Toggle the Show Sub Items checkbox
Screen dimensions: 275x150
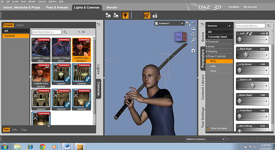(x=208, y=128)
